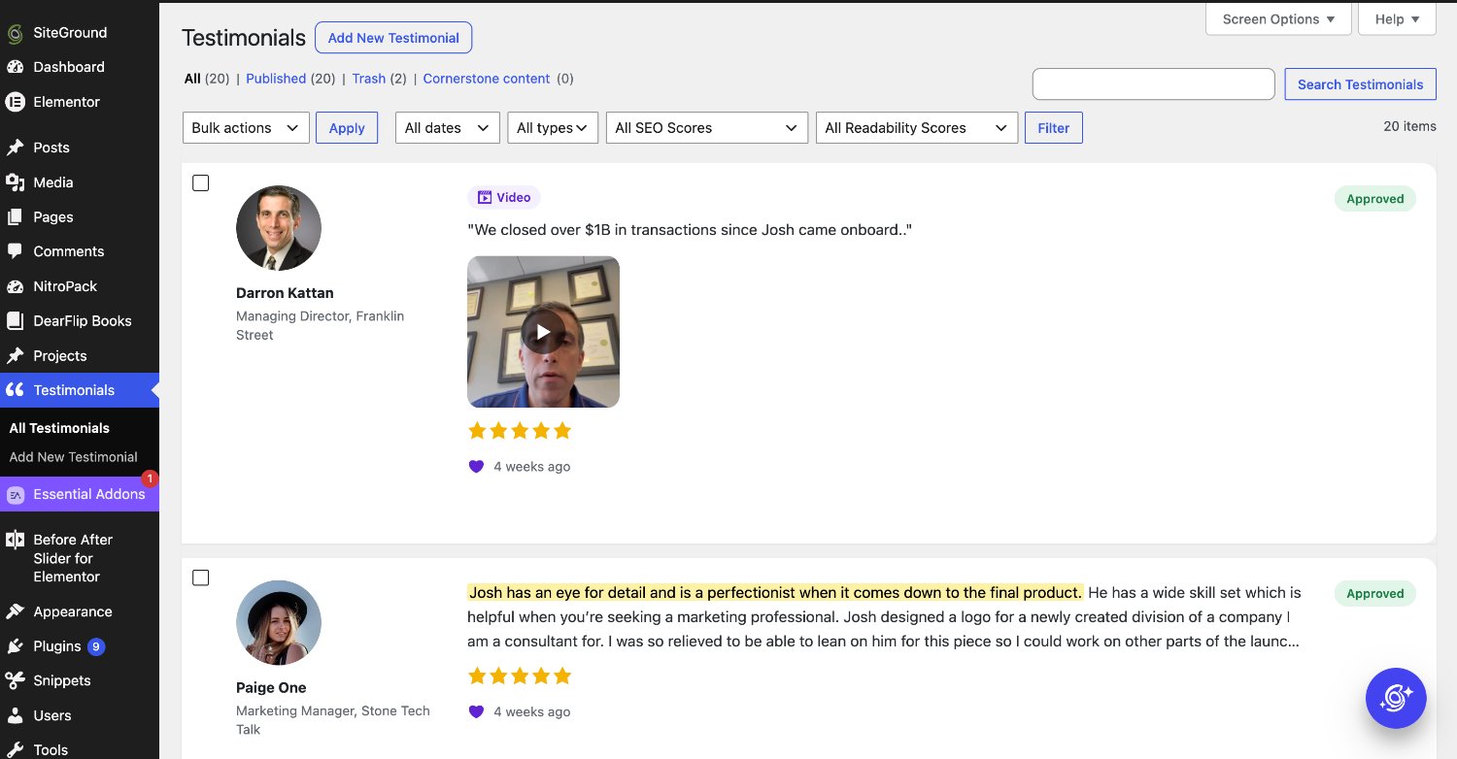
Task: Click the Darron Kattan star rating
Action: coord(520,431)
